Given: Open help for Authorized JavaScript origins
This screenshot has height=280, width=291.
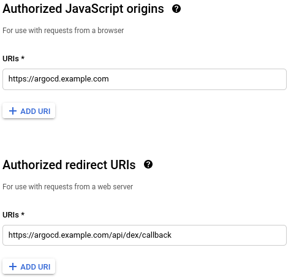Looking at the screenshot, I should pos(176,9).
